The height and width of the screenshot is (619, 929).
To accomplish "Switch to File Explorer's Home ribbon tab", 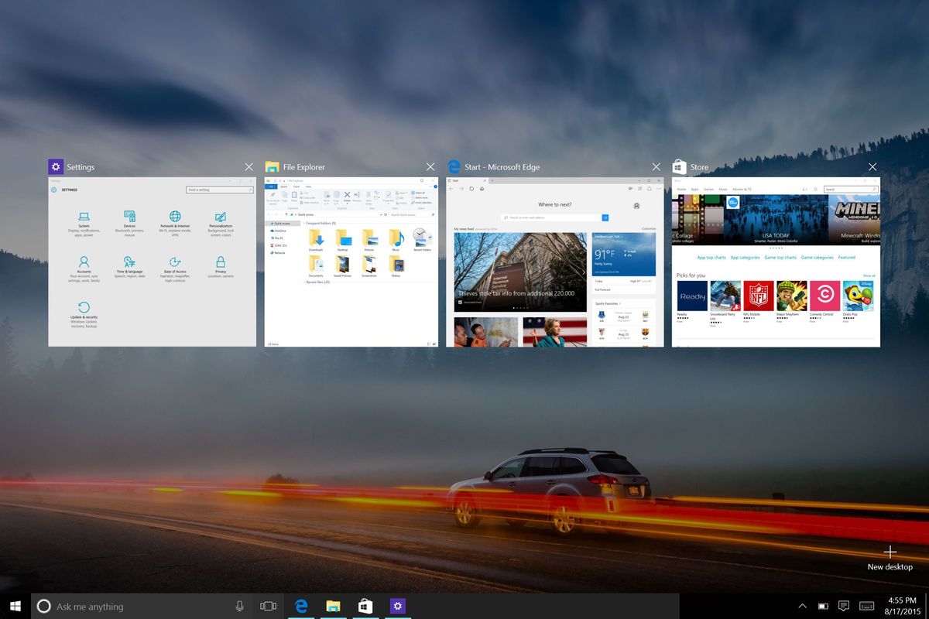I will (x=284, y=186).
